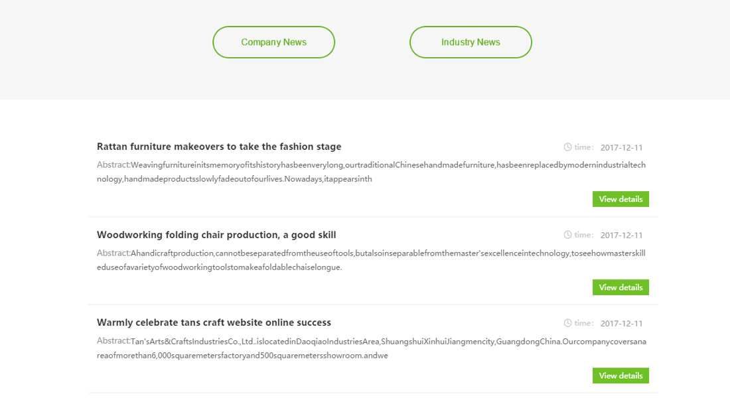Image resolution: width=730 pixels, height=410 pixels.
Task: View details of the Rattan furniture article
Action: pyautogui.click(x=620, y=199)
